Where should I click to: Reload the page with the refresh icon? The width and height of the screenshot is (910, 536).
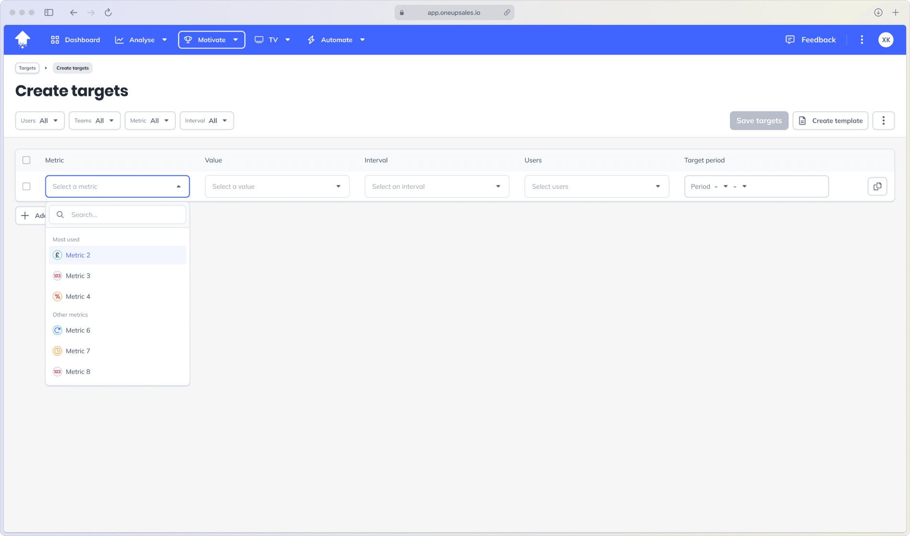(x=108, y=12)
